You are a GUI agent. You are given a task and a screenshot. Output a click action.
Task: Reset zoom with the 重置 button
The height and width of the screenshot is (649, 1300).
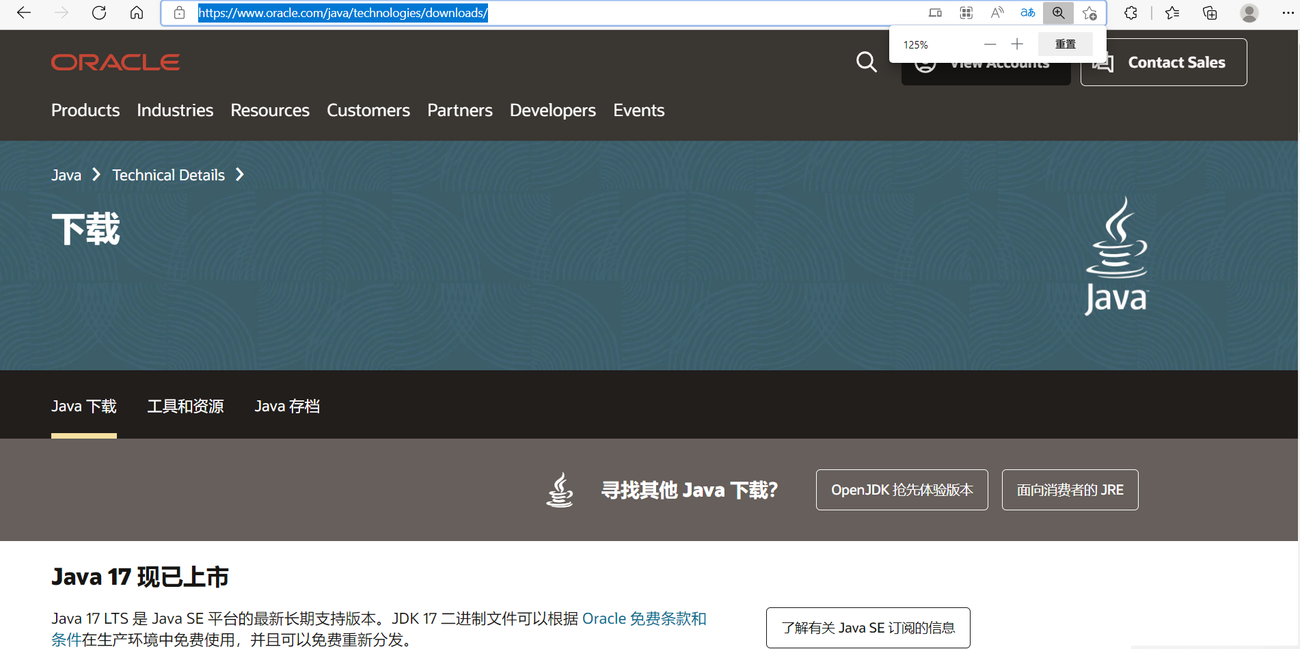(x=1065, y=44)
